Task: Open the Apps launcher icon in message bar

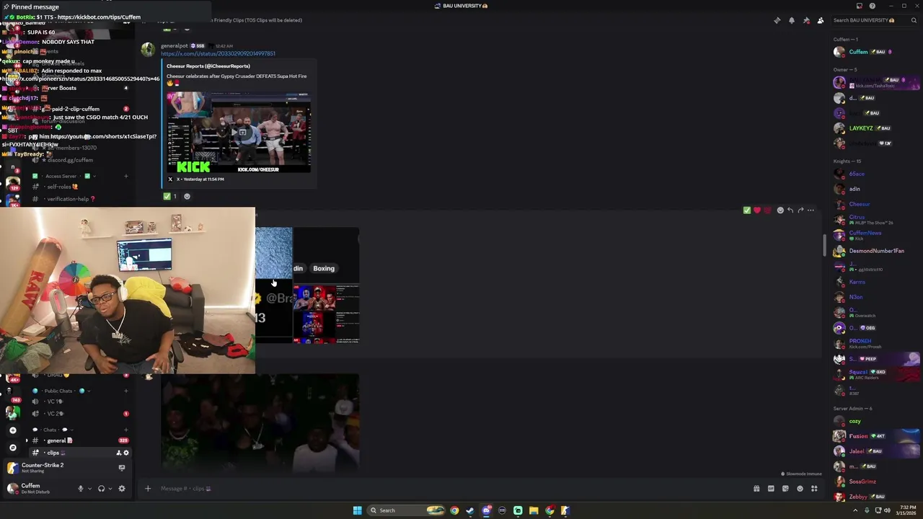Action: click(814, 489)
